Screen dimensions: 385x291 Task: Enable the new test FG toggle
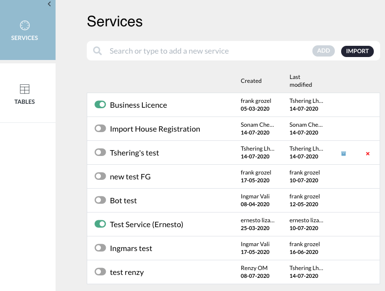click(x=100, y=176)
